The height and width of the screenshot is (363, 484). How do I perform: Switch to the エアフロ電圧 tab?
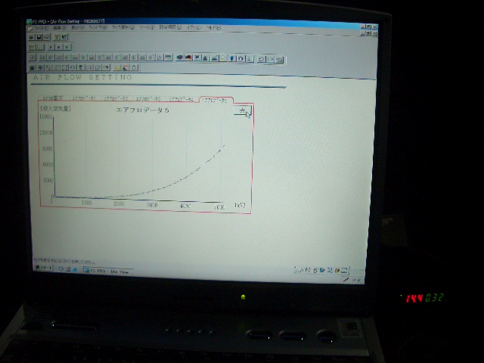coord(52,98)
